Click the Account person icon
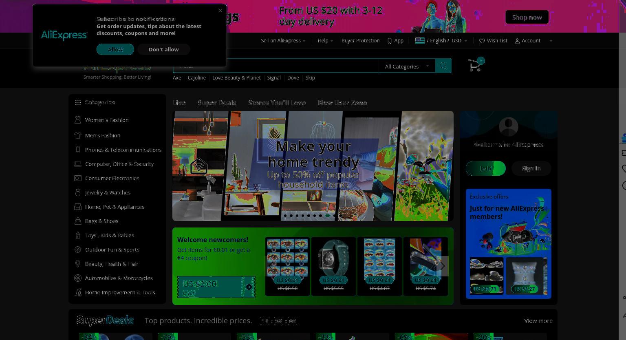626x340 pixels. (x=517, y=41)
